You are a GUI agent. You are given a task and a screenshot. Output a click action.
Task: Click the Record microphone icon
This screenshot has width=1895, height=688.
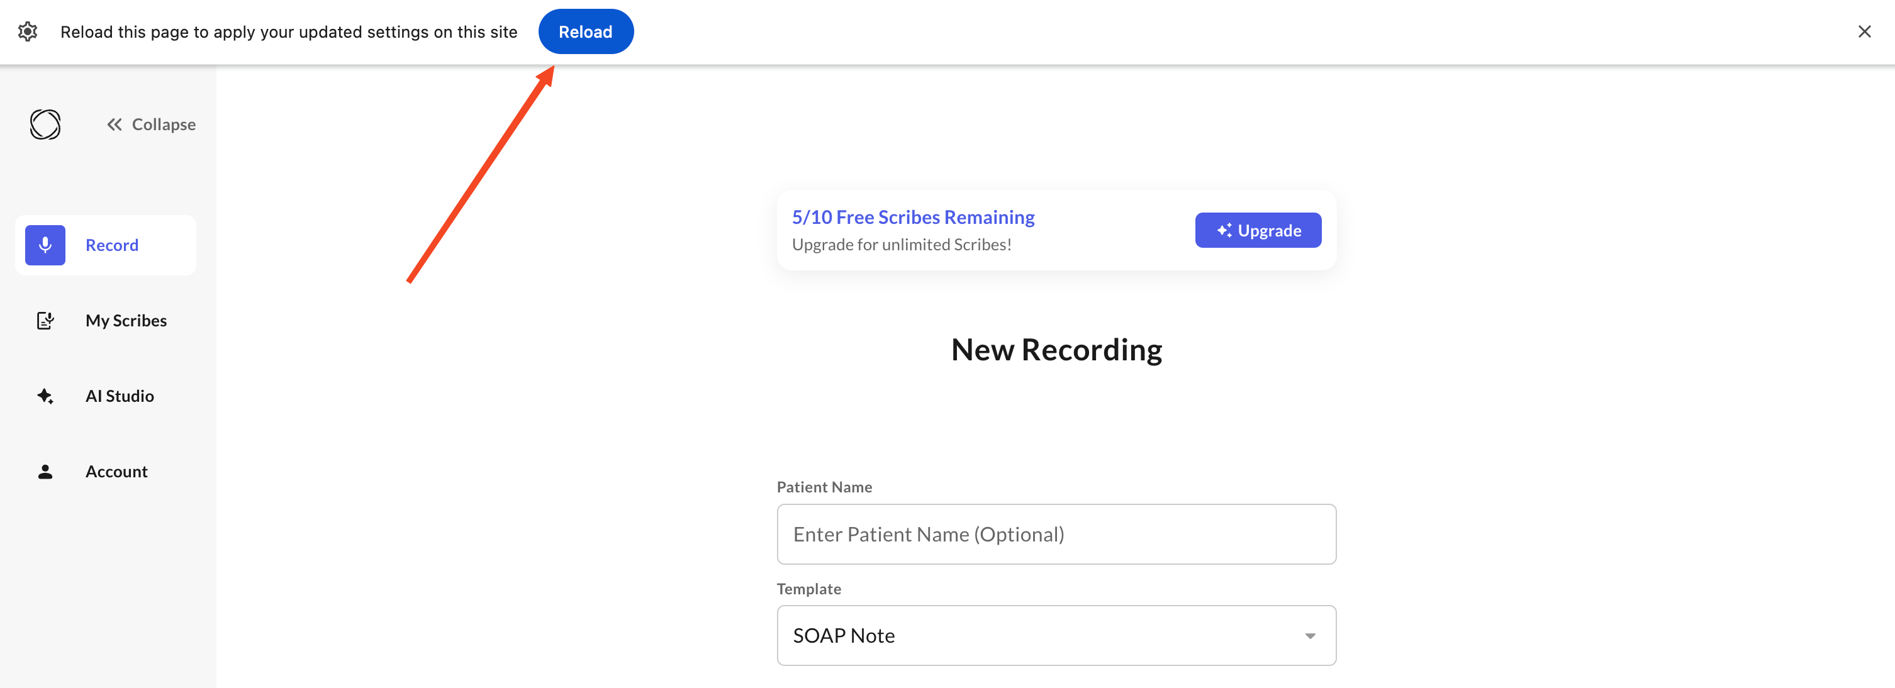(45, 245)
